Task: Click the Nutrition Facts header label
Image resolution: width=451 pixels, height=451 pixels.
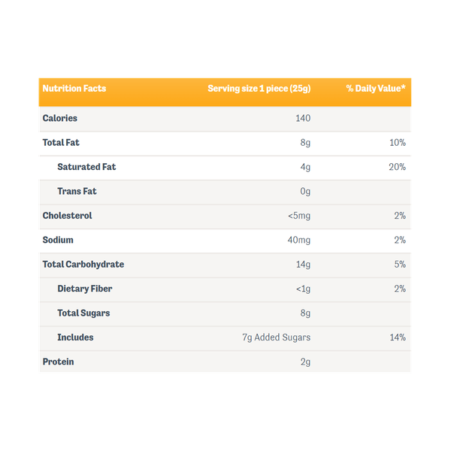Action: point(74,89)
